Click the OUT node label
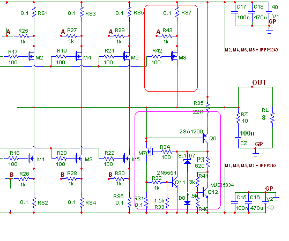The height and width of the screenshot is (241, 289). click(260, 82)
